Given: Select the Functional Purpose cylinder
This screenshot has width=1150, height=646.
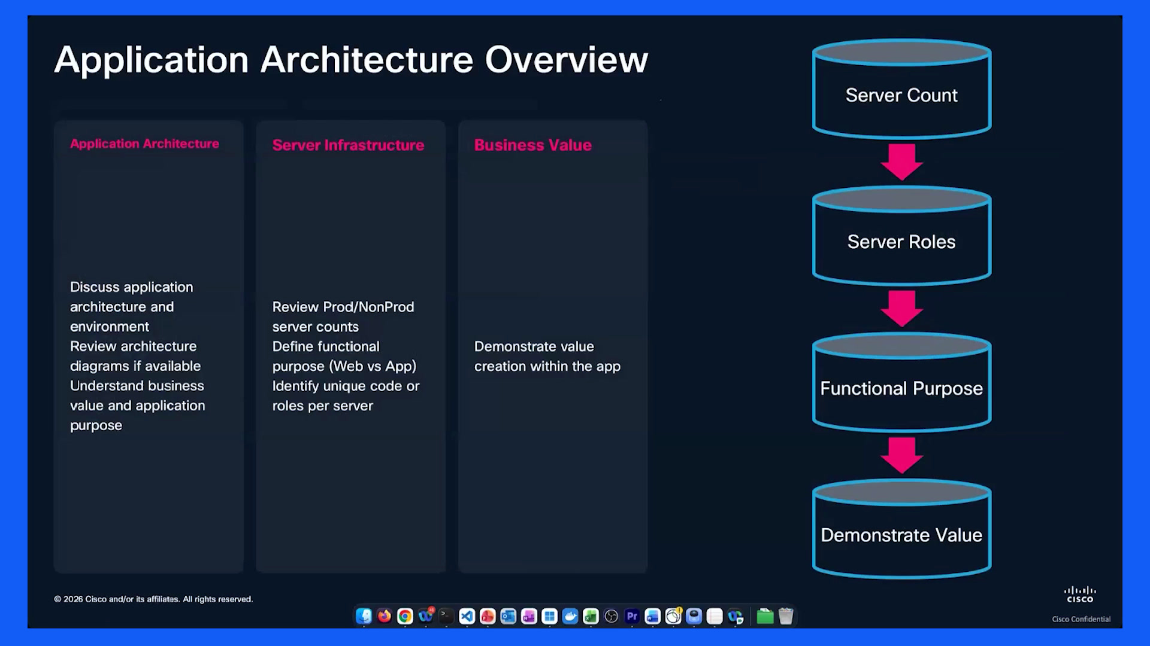Looking at the screenshot, I should 901,382.
